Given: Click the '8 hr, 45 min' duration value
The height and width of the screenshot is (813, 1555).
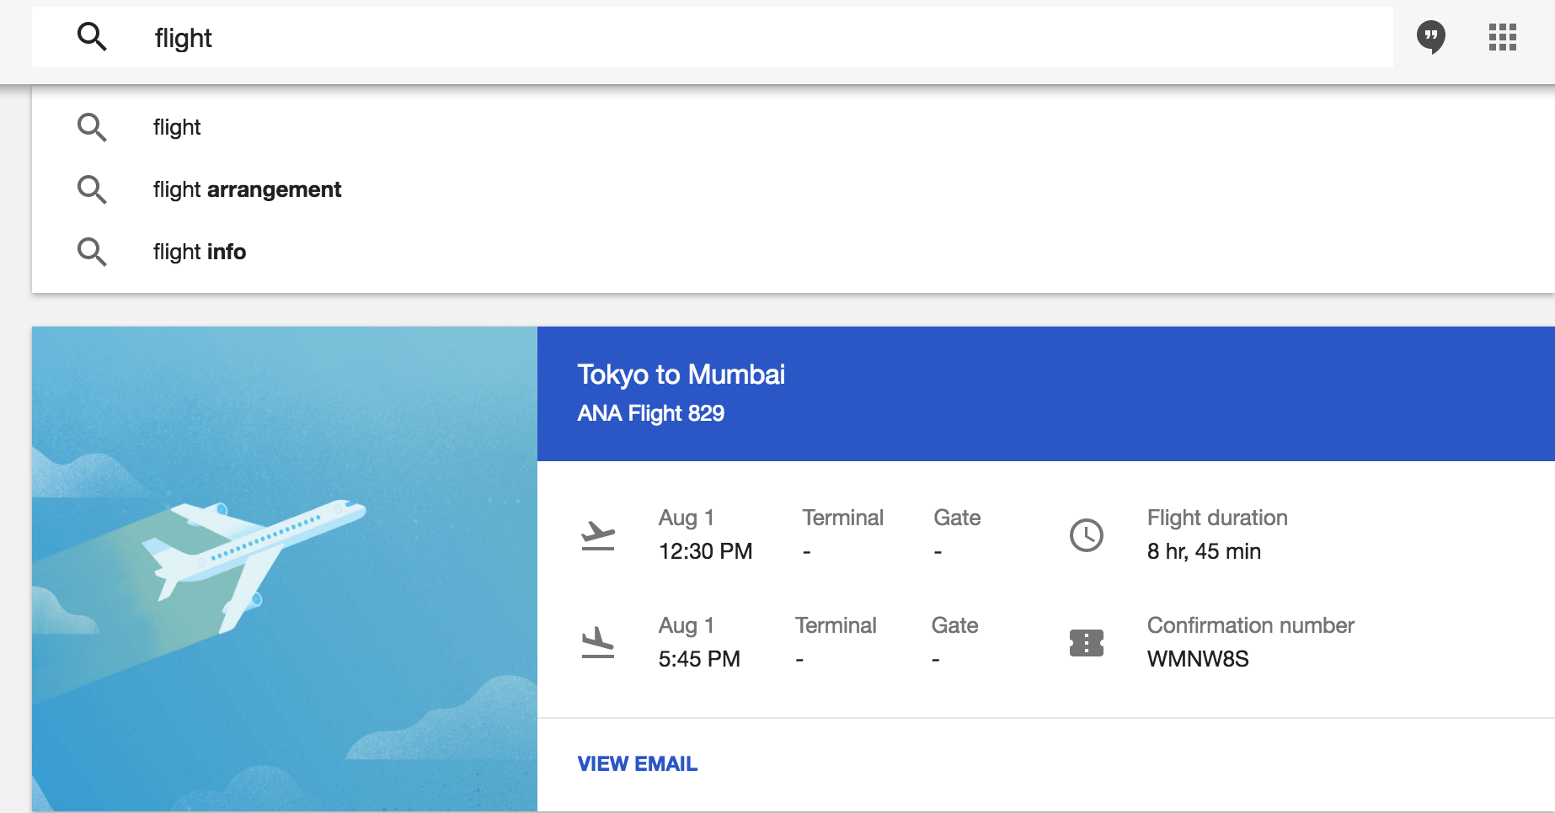Looking at the screenshot, I should point(1204,551).
